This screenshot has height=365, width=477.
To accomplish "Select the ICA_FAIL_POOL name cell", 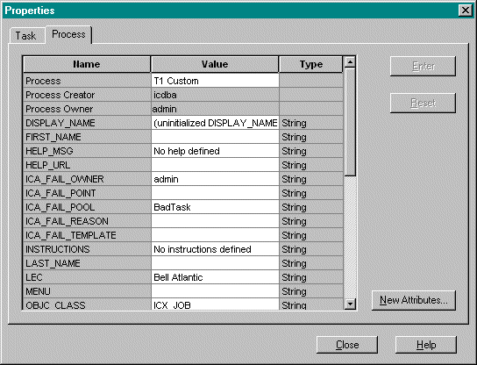I will [x=87, y=207].
